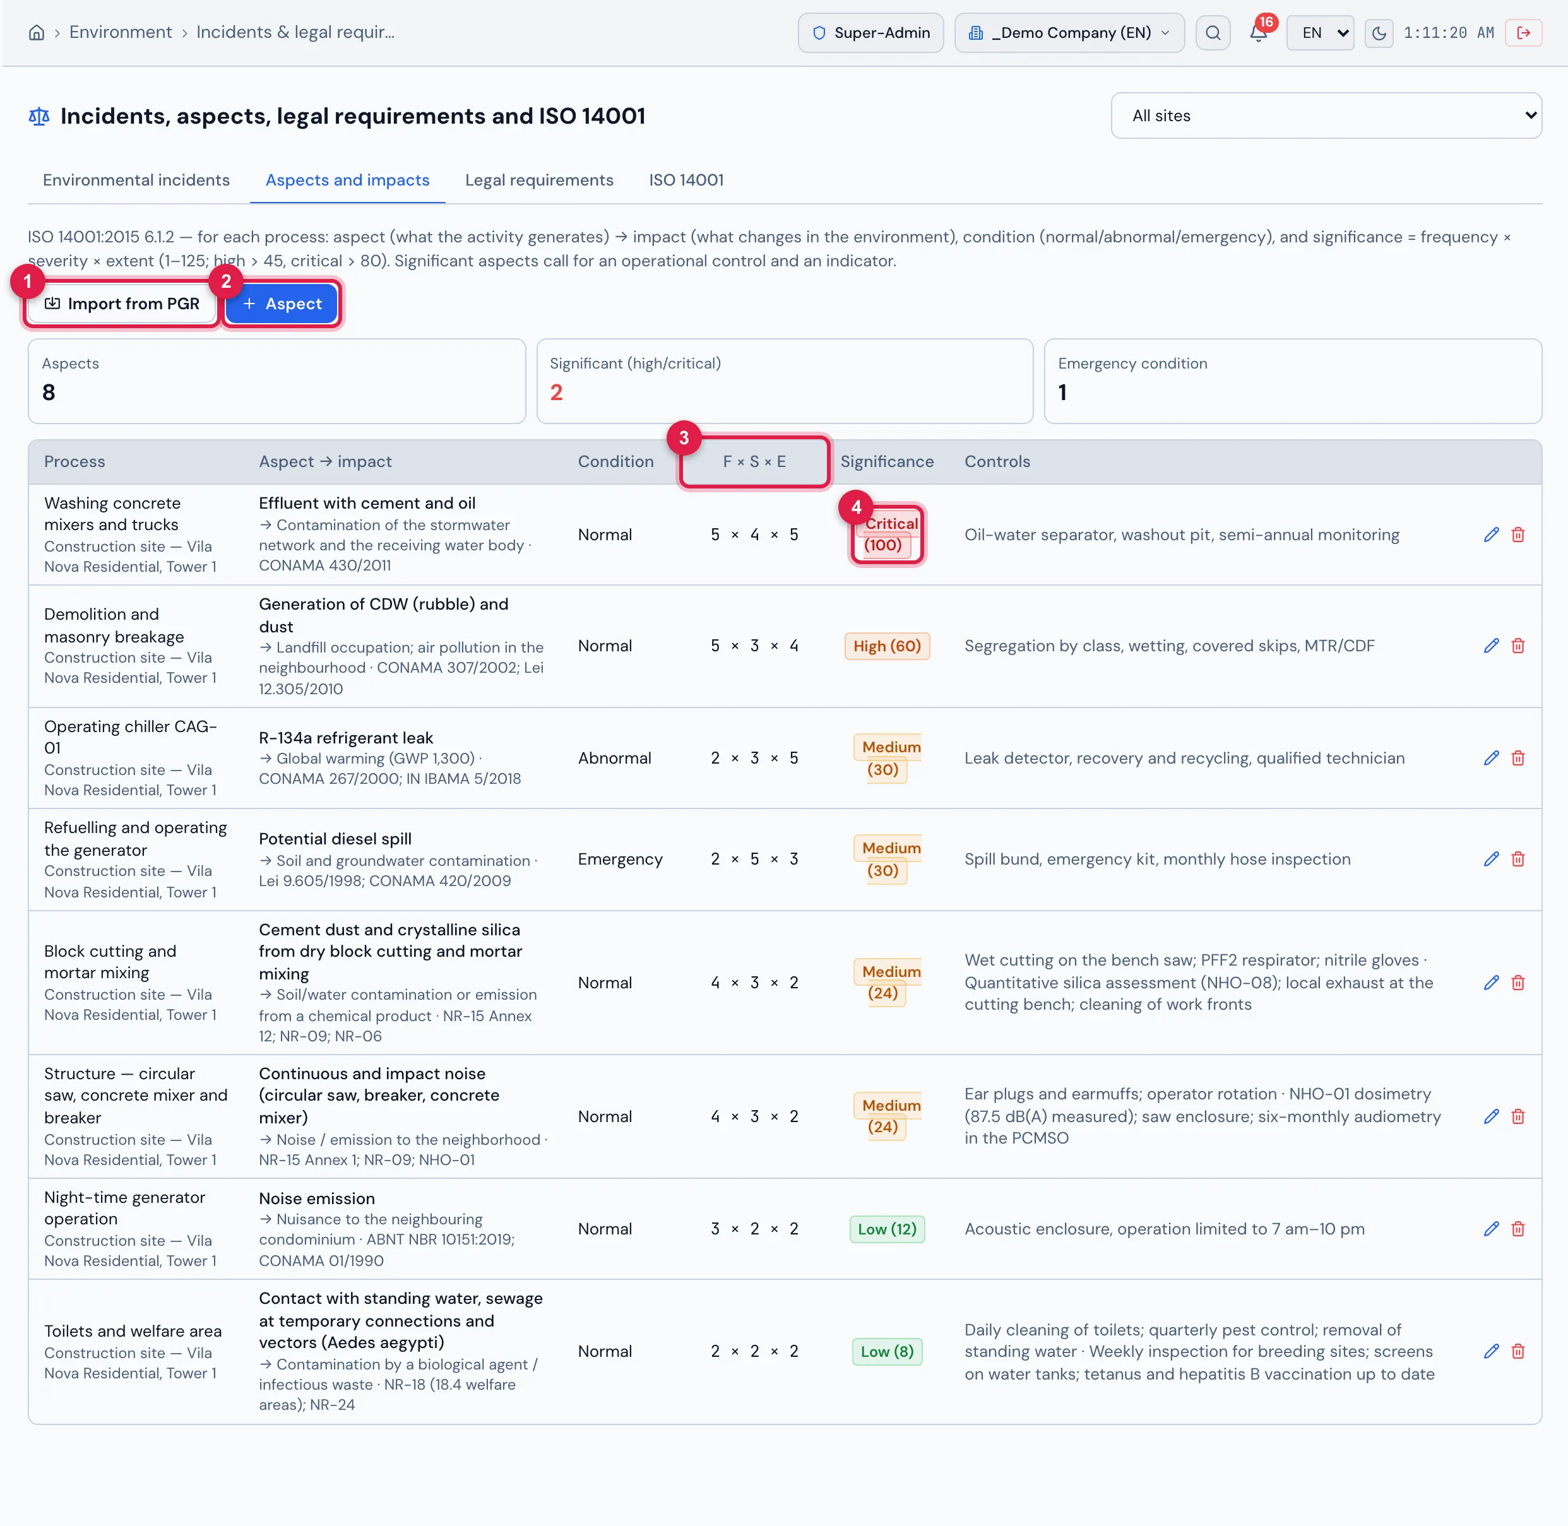
Task: Click the Critical (100) significance badge
Action: coord(887,535)
